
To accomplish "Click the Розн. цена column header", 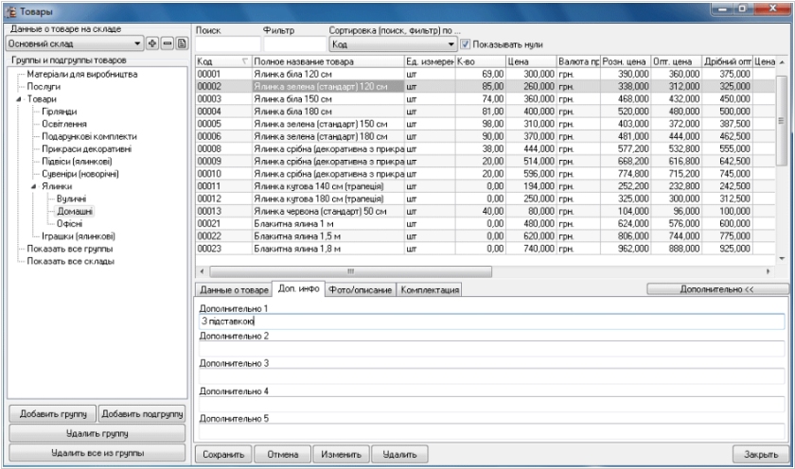I will [626, 61].
